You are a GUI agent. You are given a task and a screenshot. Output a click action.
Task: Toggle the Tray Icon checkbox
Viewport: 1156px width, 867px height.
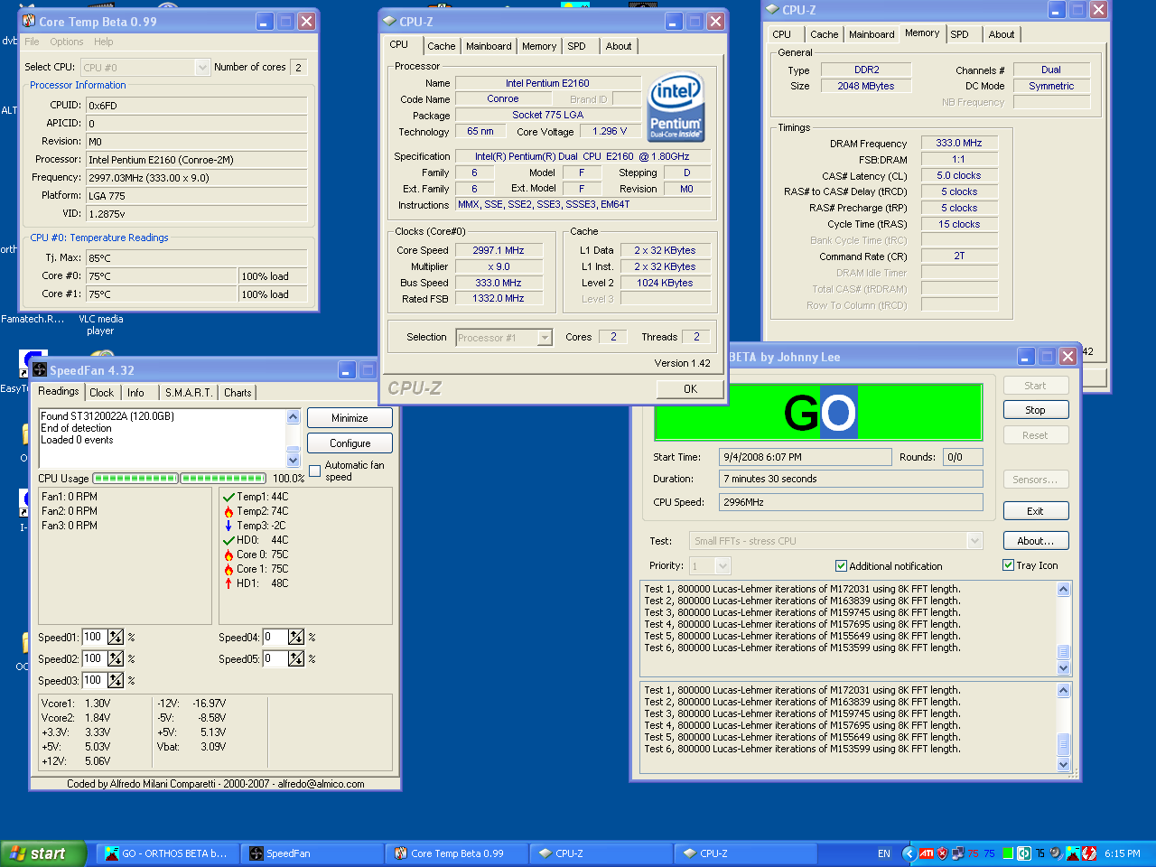click(1009, 565)
